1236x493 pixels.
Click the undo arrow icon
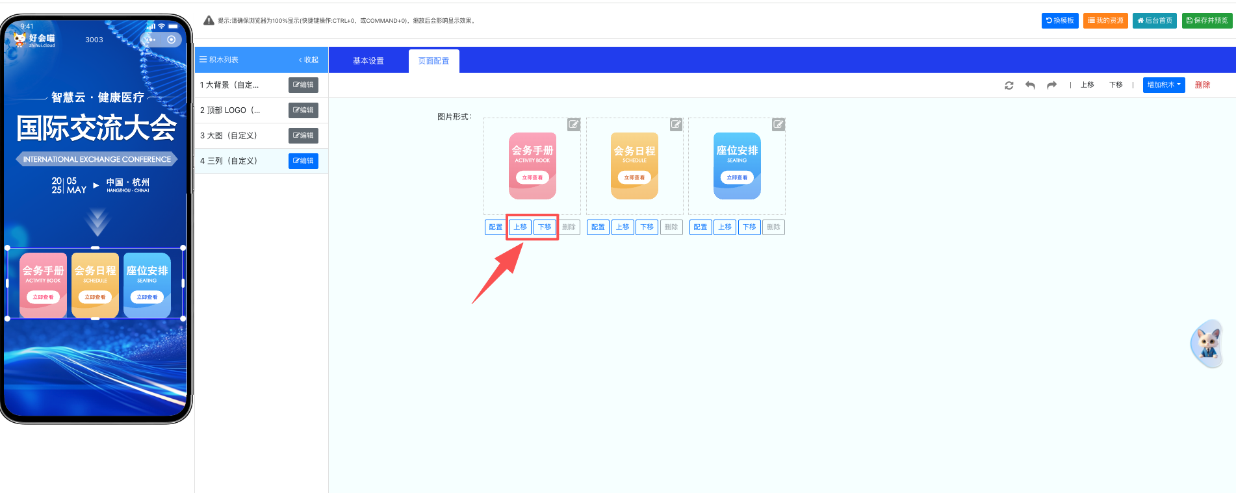(1030, 85)
